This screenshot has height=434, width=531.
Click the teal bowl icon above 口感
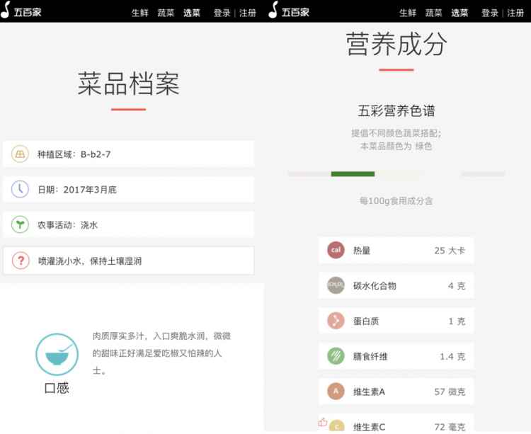click(x=57, y=354)
